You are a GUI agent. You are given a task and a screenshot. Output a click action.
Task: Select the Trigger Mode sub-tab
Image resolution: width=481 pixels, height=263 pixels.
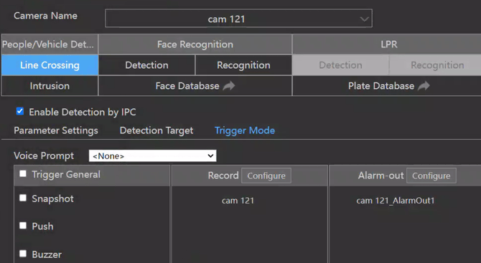click(x=245, y=130)
